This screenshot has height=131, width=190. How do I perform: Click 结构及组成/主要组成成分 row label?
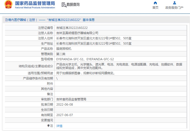click(36, 66)
